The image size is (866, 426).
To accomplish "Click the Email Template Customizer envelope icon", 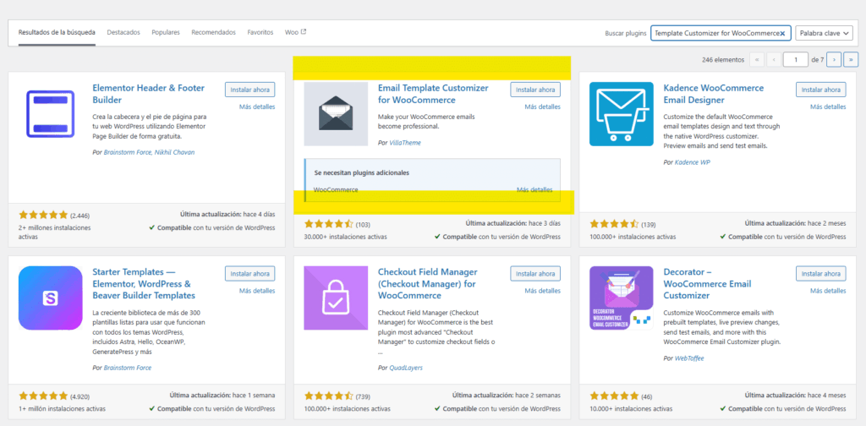I will point(336,114).
